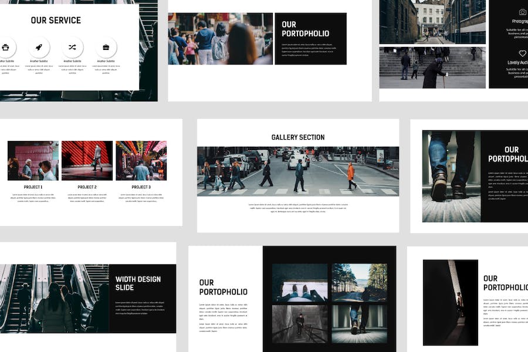The height and width of the screenshot is (352, 528).
Task: Open the stairway figure photo in grid
Action: point(300,324)
